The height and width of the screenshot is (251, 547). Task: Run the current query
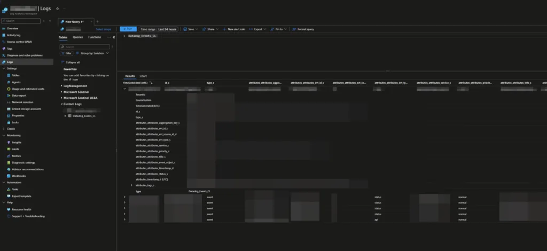pyautogui.click(x=128, y=29)
